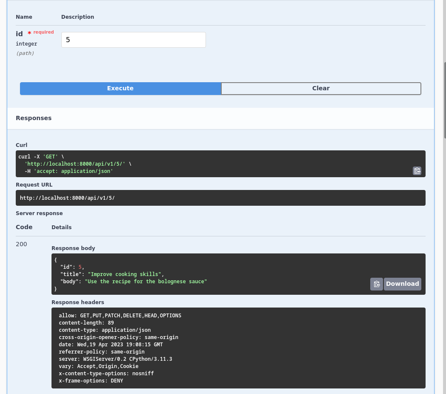Click the cross-origin-opener-policy header line
This screenshot has width=446, height=394.
coord(119,337)
